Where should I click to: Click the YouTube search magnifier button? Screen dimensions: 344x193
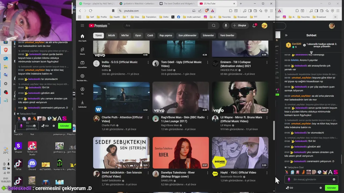click(x=214, y=25)
